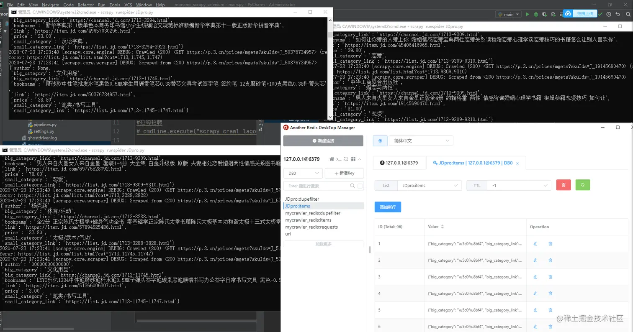Refresh the key with the green button

coord(583,185)
